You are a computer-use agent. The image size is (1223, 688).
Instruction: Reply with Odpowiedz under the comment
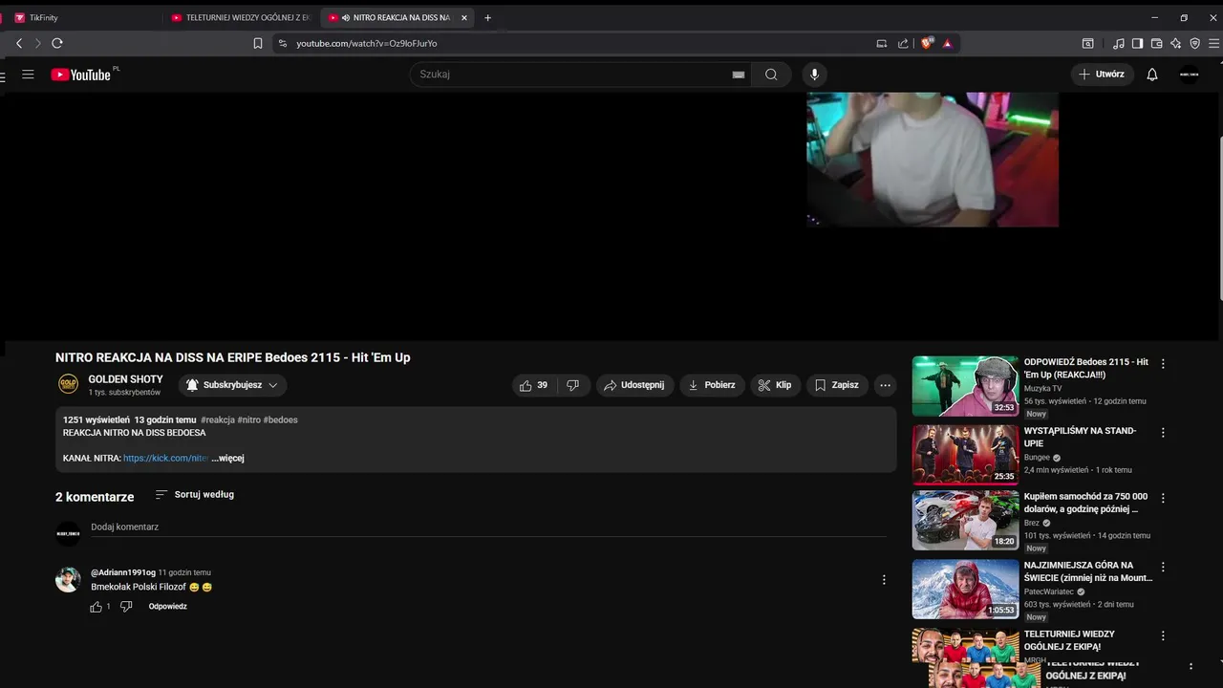coord(168,607)
